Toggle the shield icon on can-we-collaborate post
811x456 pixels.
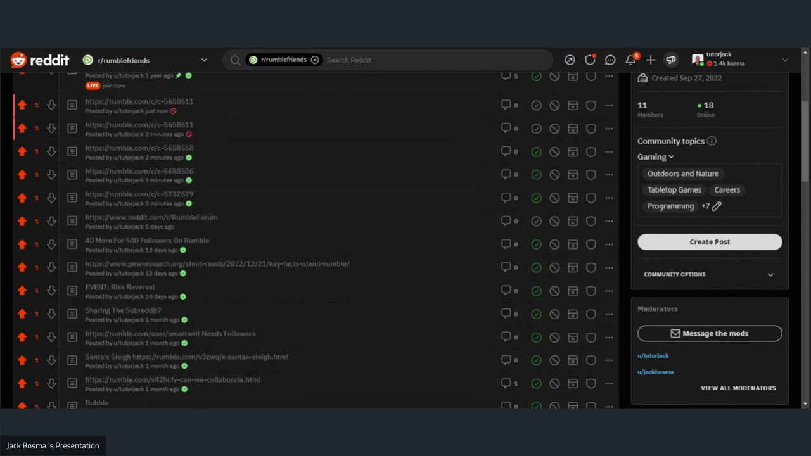[x=591, y=383]
